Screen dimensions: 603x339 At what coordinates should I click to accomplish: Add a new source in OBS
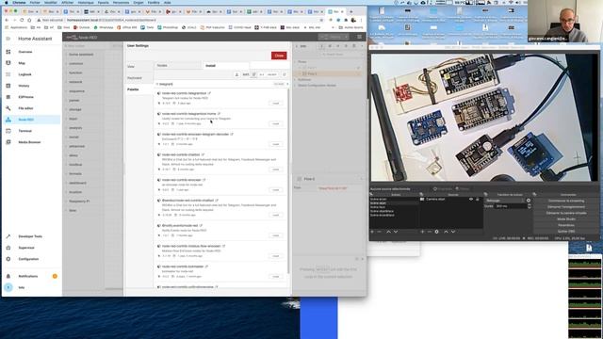422,232
